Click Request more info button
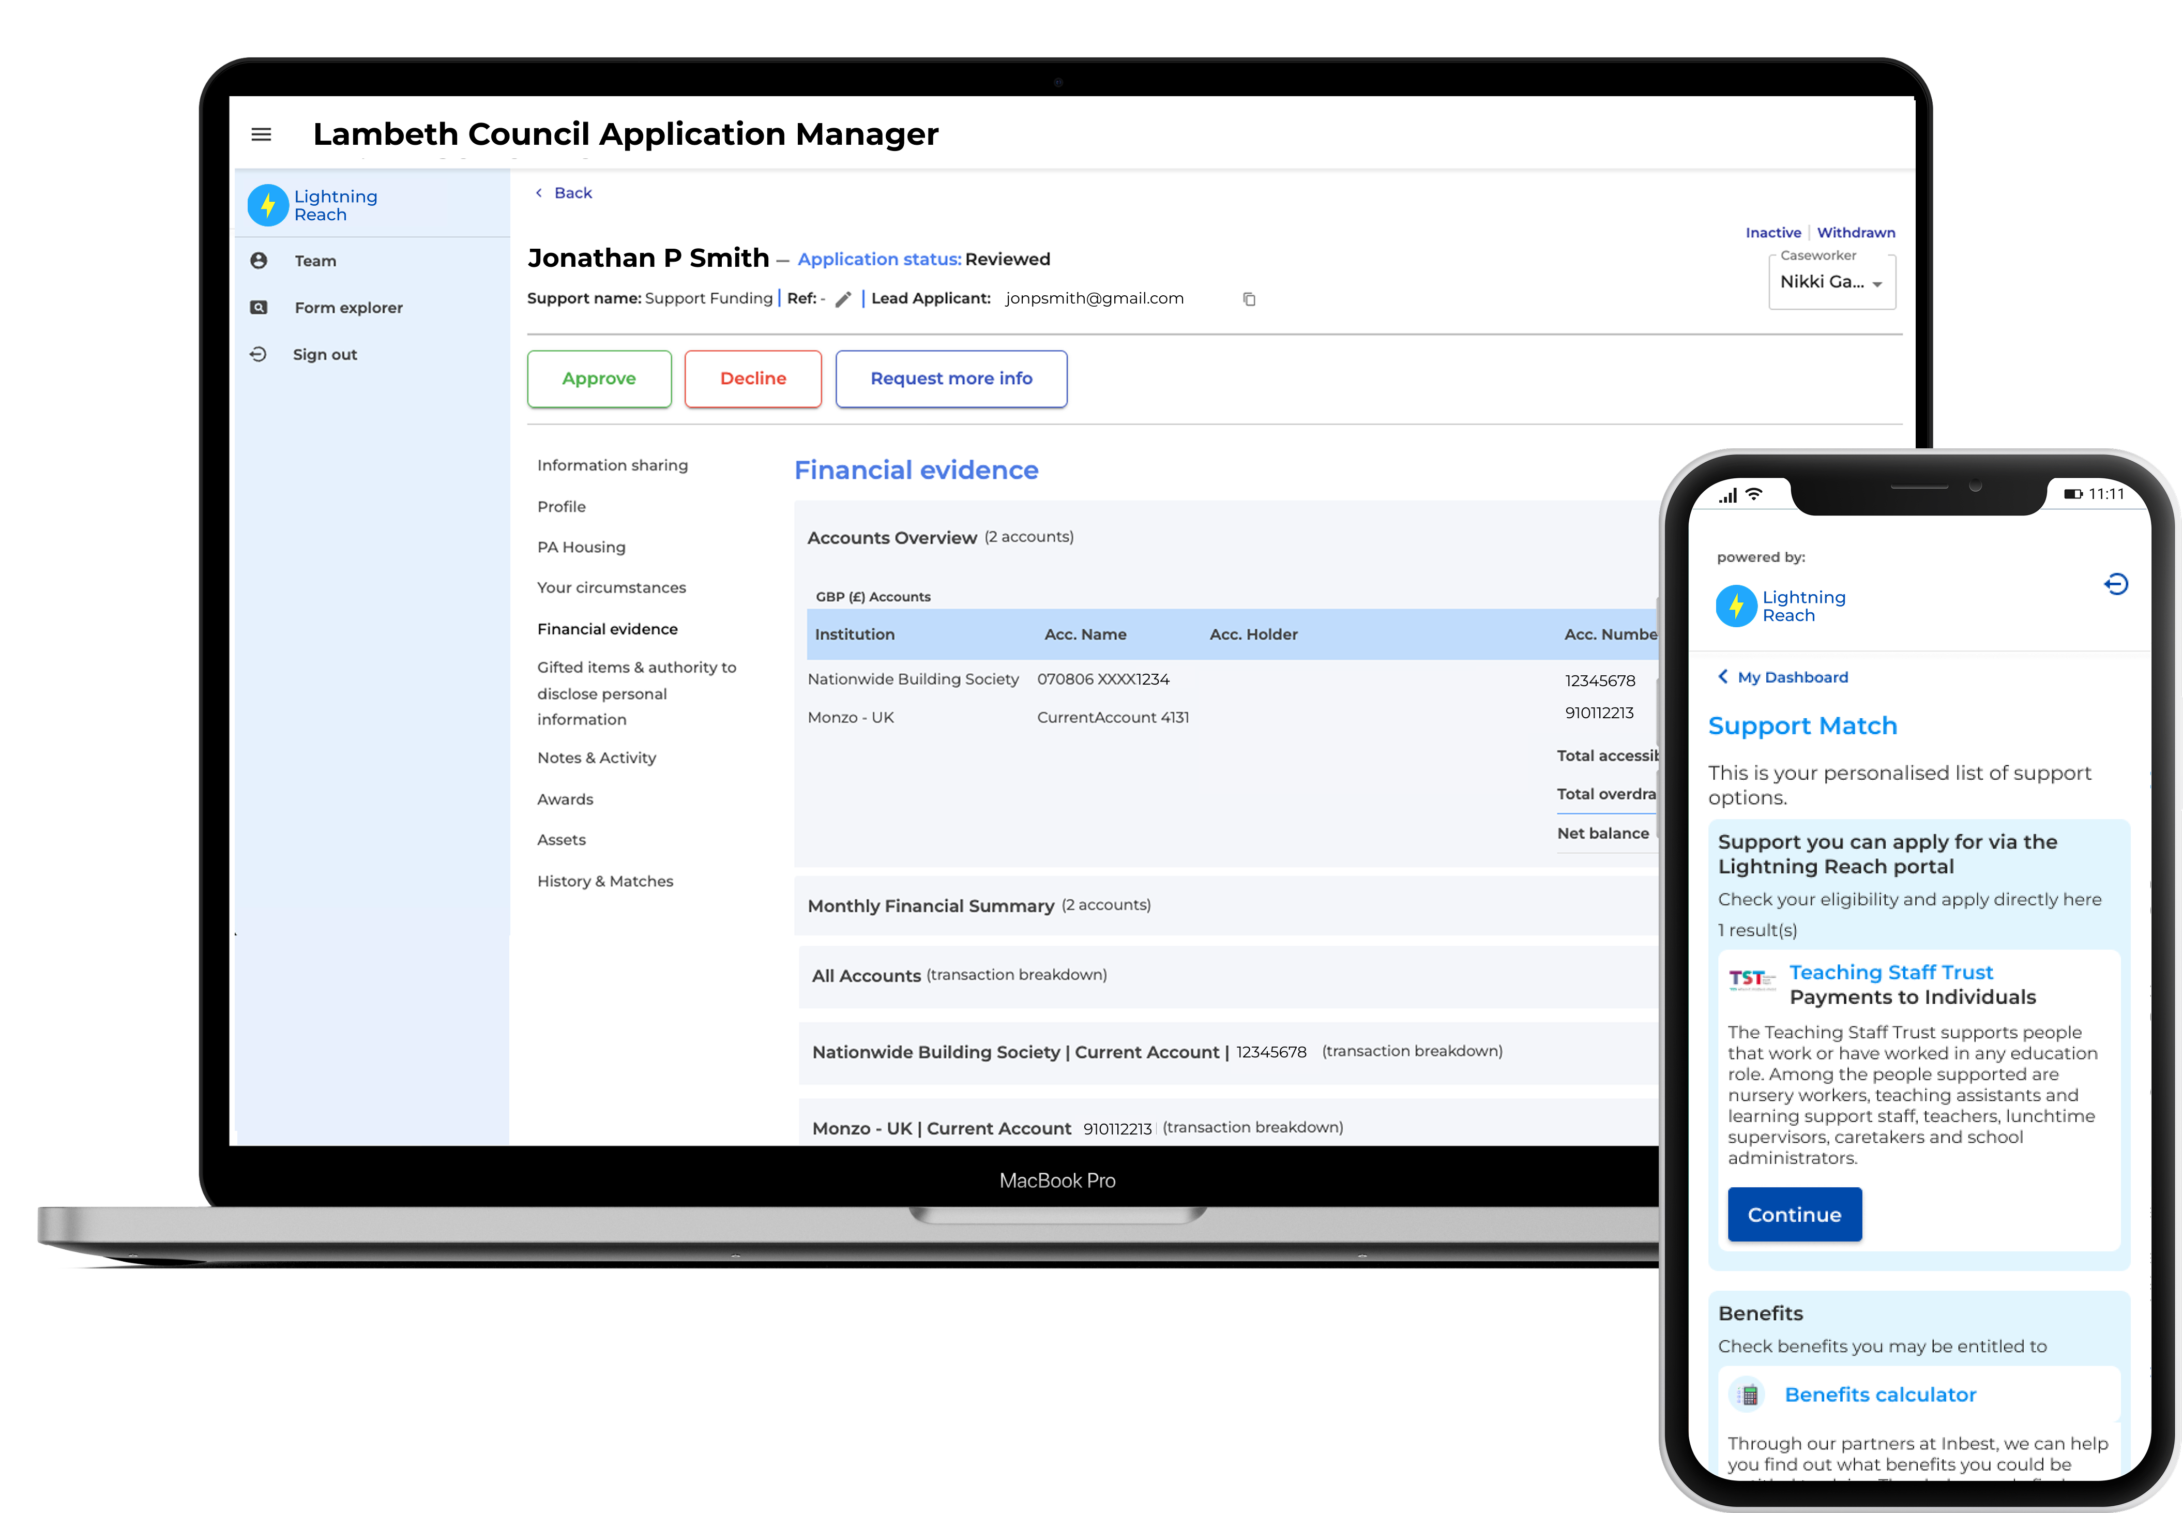This screenshot has height=1513, width=2183. point(952,379)
